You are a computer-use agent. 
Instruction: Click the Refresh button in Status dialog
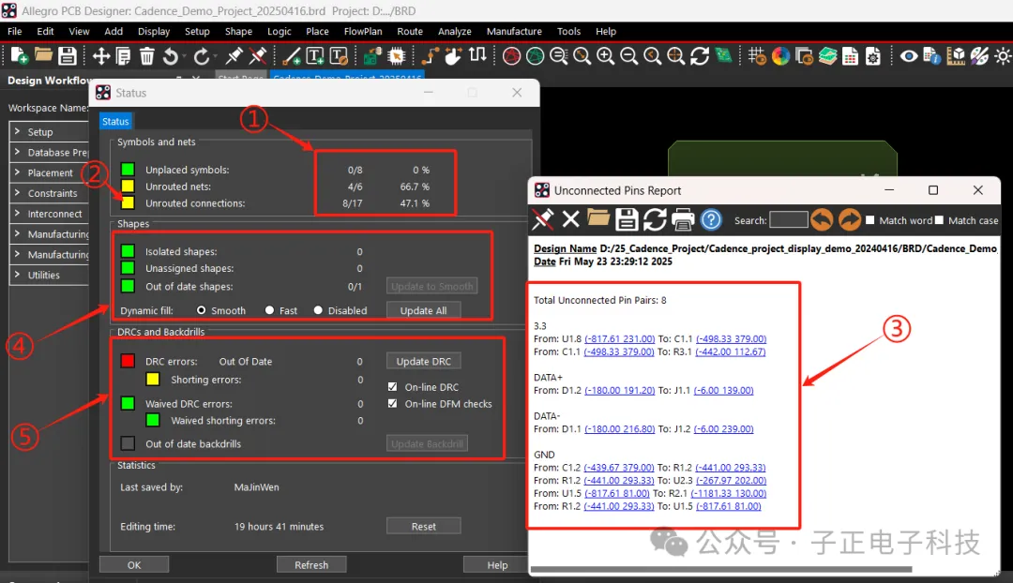click(311, 565)
